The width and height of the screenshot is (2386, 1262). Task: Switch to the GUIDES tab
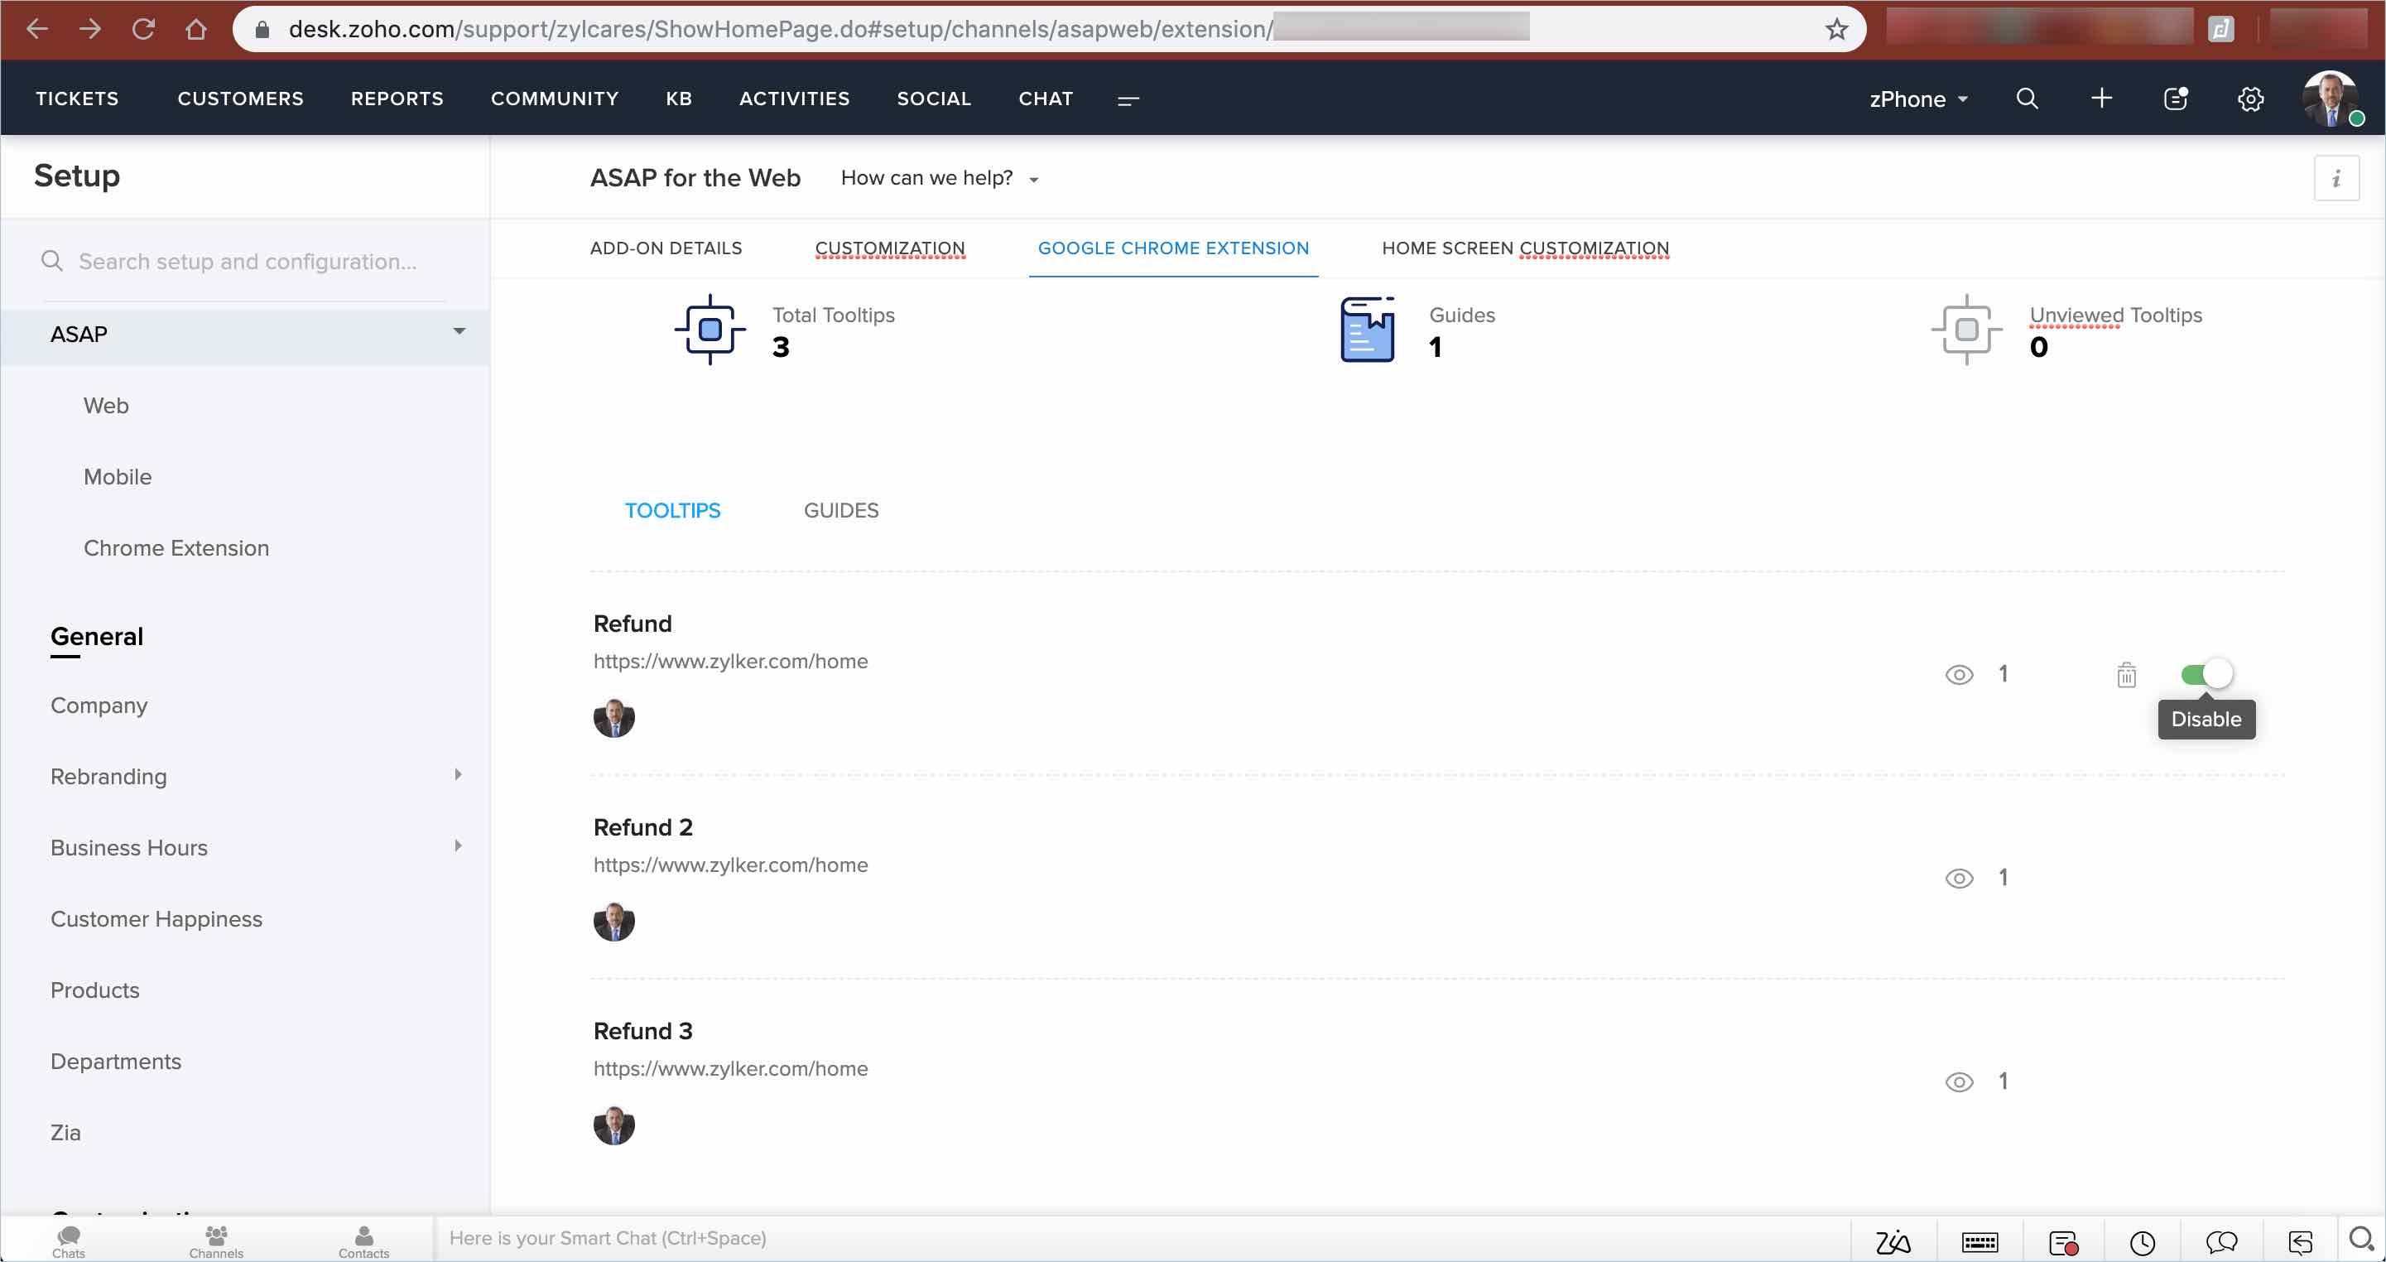[840, 511]
